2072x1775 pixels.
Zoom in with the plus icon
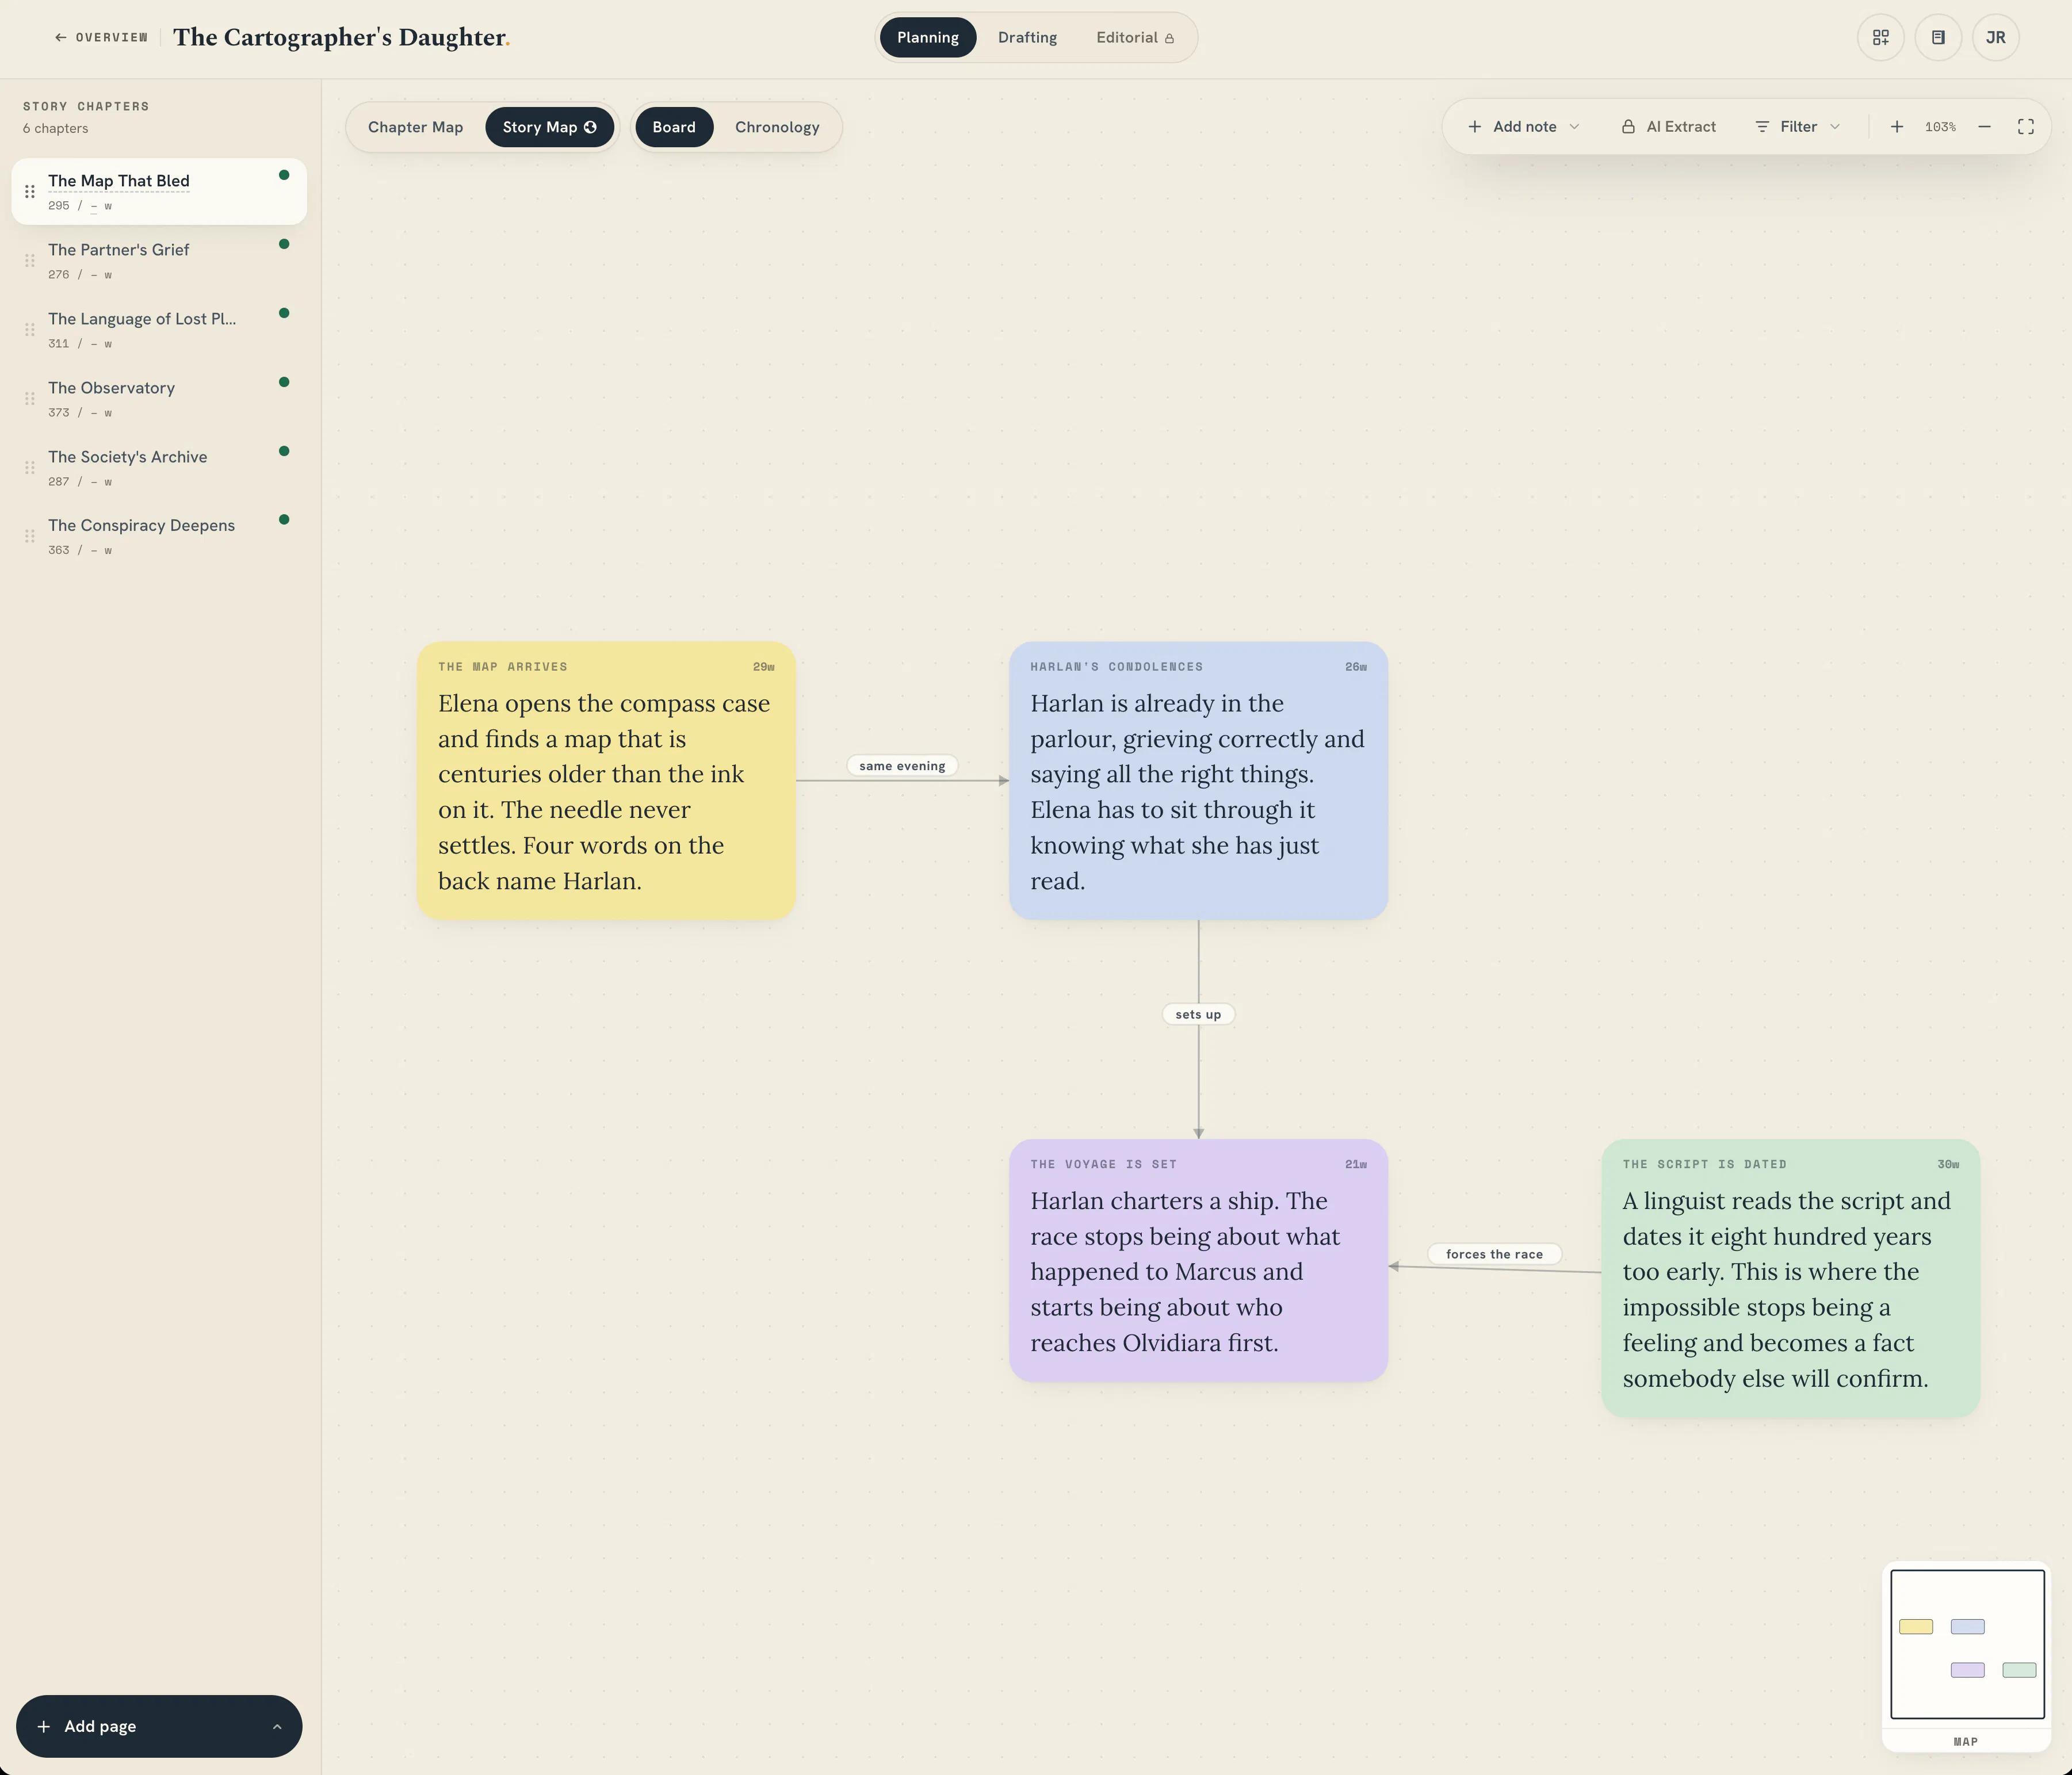[1896, 127]
